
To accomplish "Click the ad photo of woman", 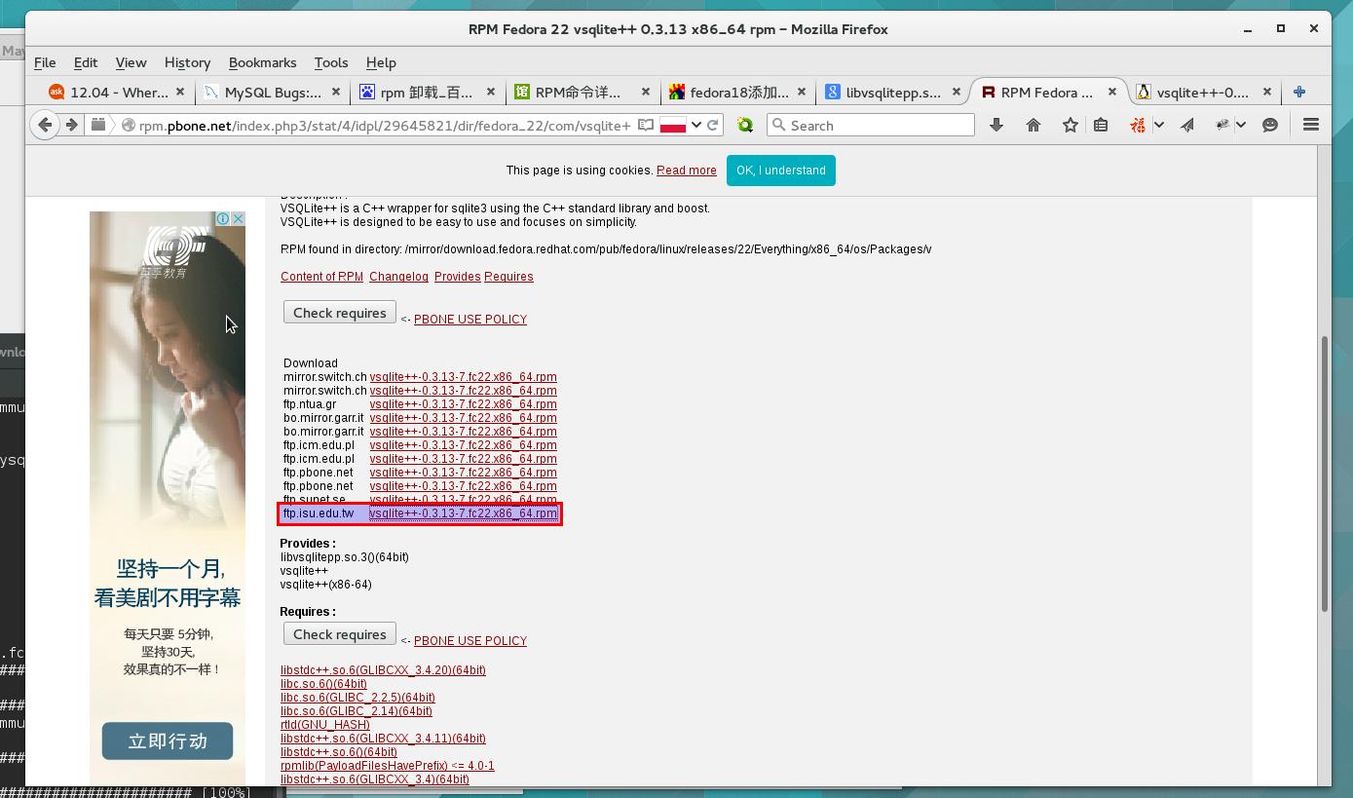I will click(168, 370).
